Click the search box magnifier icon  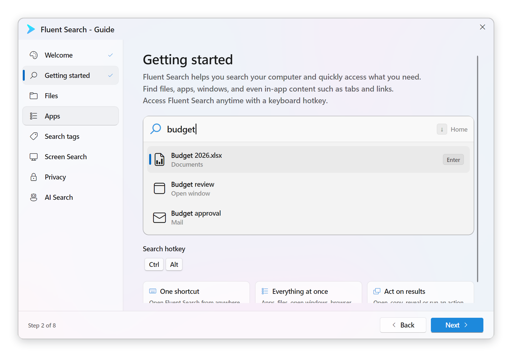point(156,129)
